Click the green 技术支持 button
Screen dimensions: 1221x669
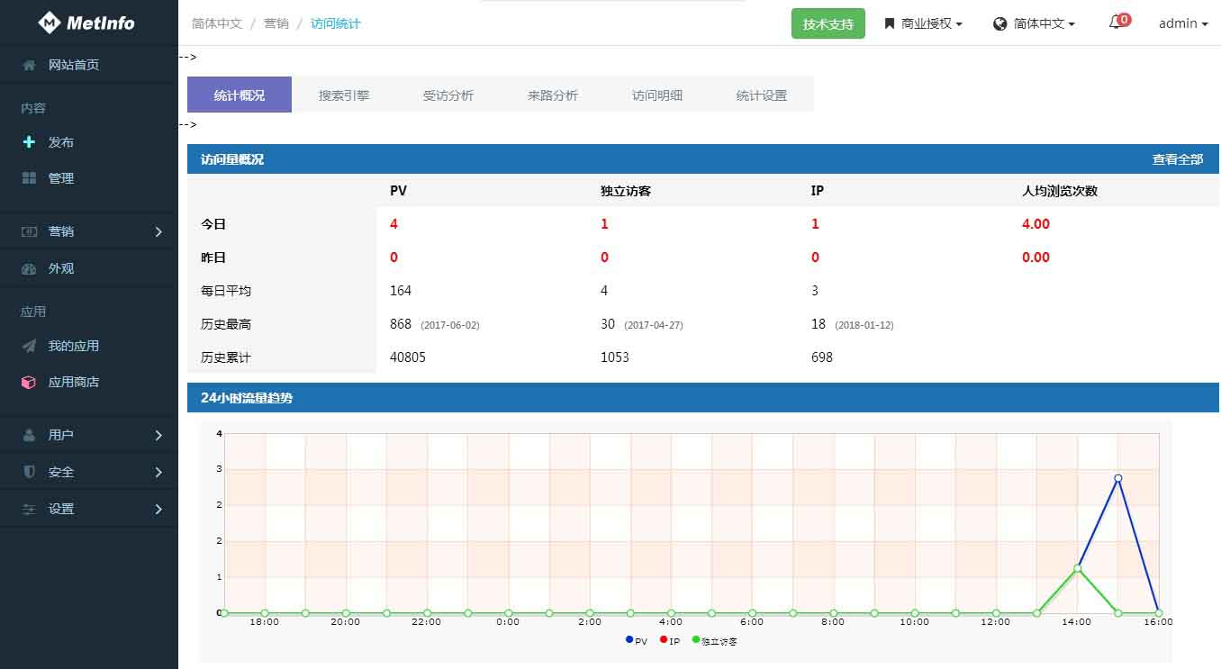pos(828,24)
